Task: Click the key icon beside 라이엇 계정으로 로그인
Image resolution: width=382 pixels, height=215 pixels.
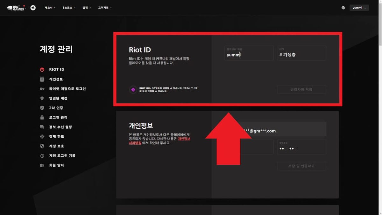Action: click(42, 89)
